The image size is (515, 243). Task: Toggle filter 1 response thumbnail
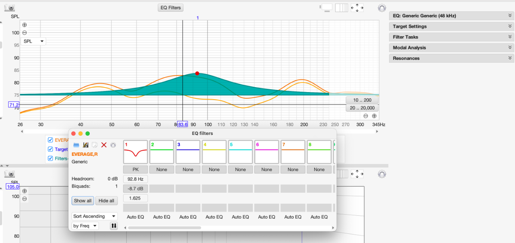tap(136, 152)
